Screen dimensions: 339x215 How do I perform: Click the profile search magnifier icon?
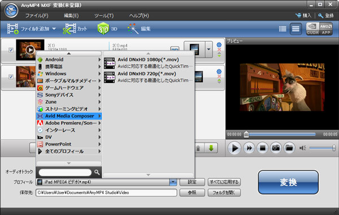pyautogui.click(x=97, y=172)
